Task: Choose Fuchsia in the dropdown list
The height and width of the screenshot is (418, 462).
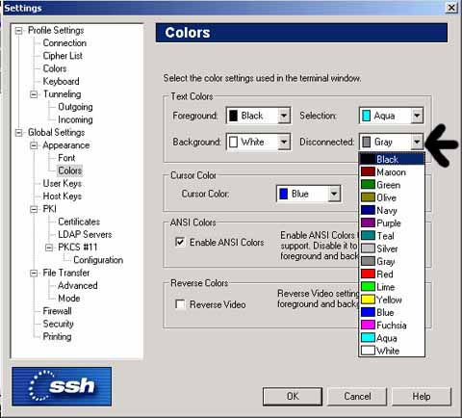Action: 392,325
